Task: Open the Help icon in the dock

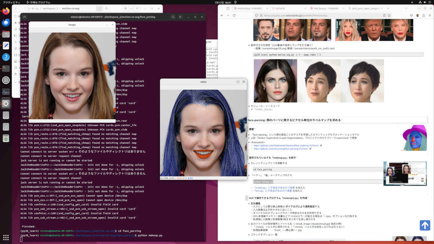Action: click(6, 57)
